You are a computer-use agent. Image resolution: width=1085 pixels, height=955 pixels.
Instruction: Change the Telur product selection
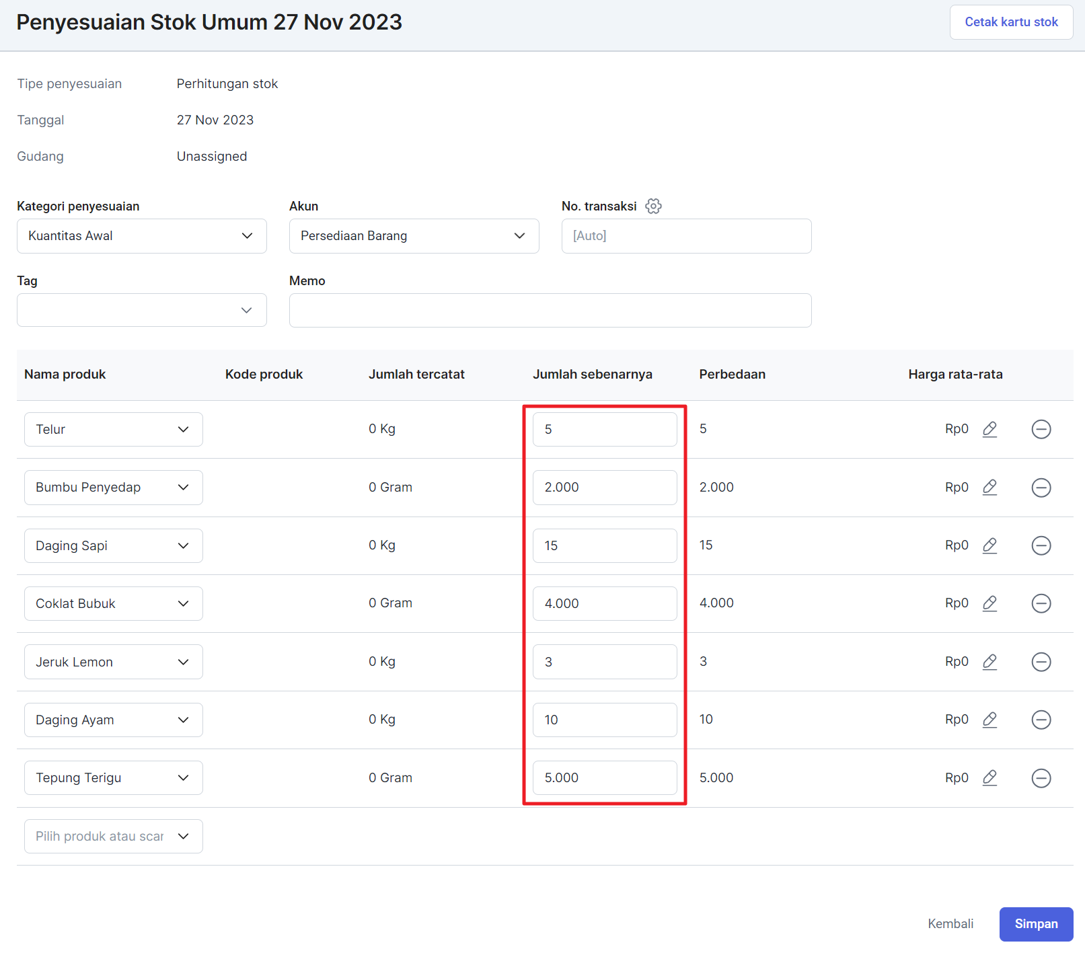(x=114, y=429)
